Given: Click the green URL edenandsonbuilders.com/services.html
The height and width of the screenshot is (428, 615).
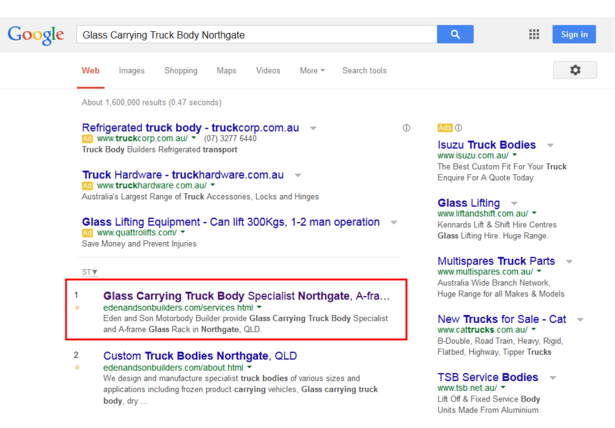Looking at the screenshot, I should tap(178, 308).
